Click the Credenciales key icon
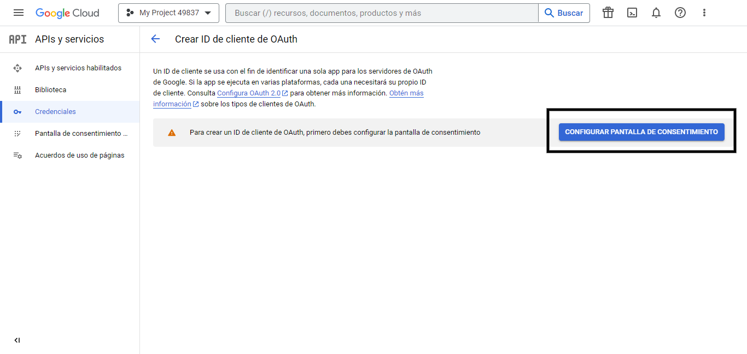 click(x=17, y=112)
